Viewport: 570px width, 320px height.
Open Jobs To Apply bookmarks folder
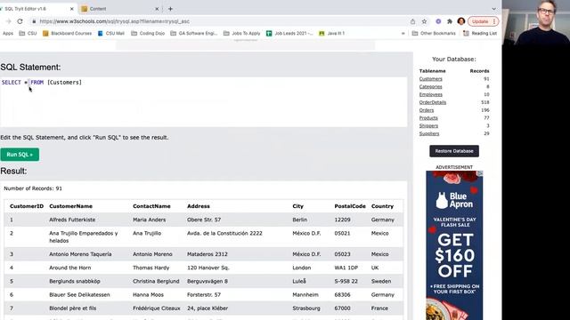[242, 34]
